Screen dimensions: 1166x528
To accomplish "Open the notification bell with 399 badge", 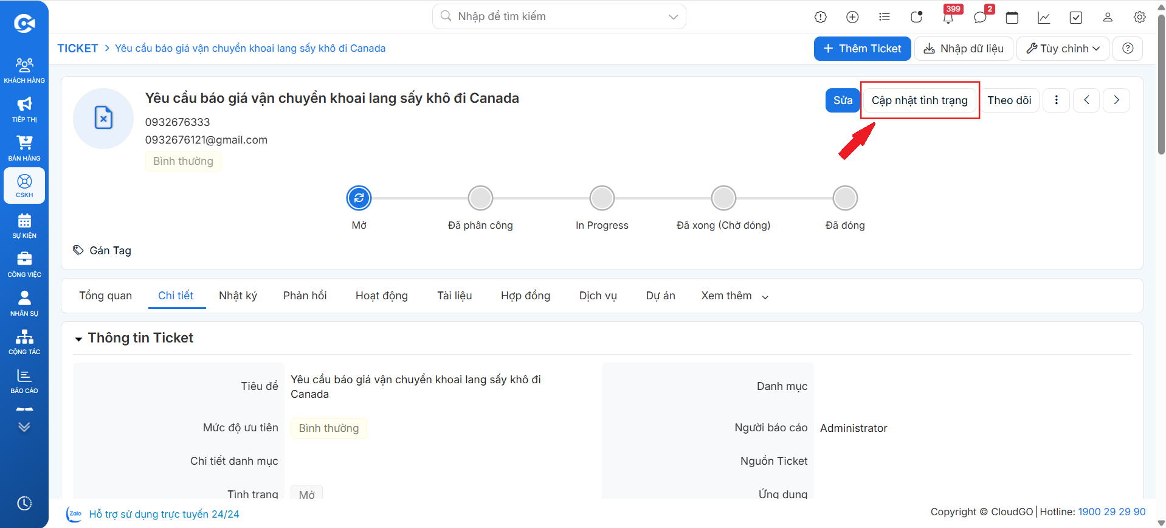I will [x=948, y=17].
